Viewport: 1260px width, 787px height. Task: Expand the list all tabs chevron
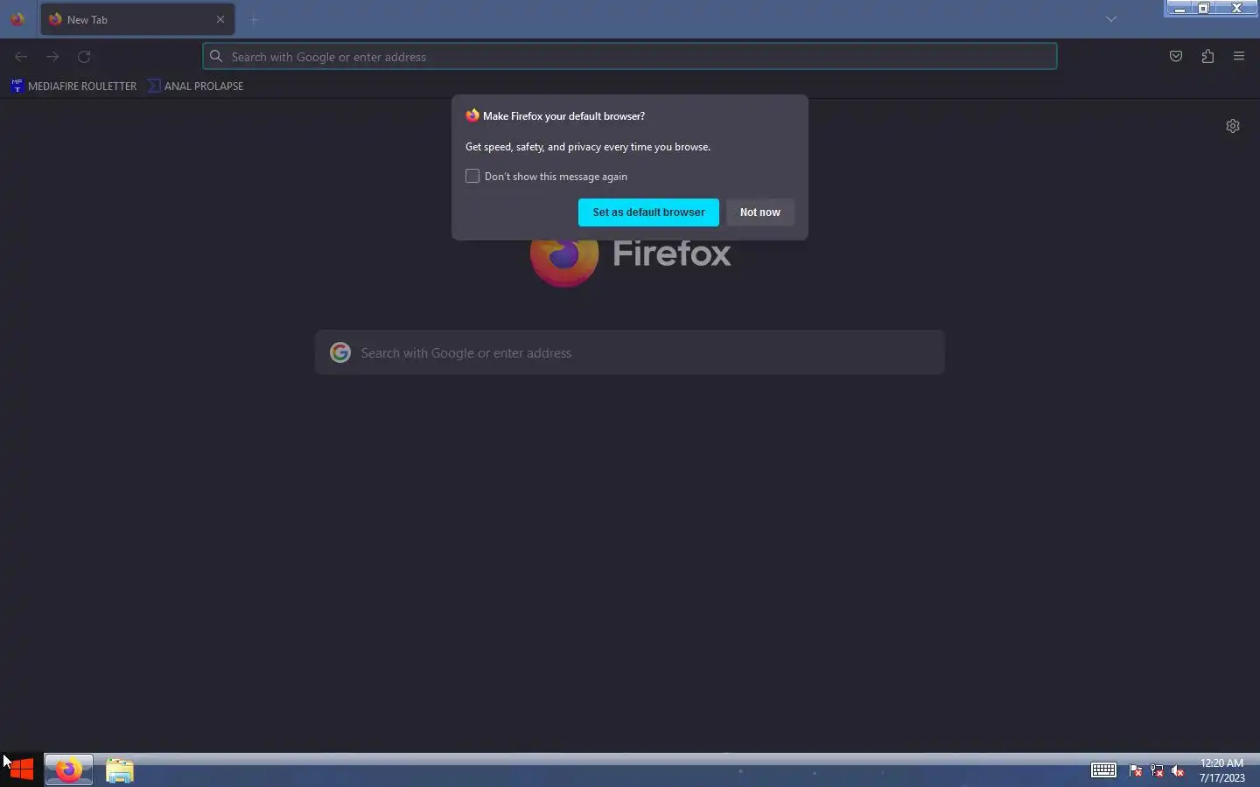pos(1111,19)
